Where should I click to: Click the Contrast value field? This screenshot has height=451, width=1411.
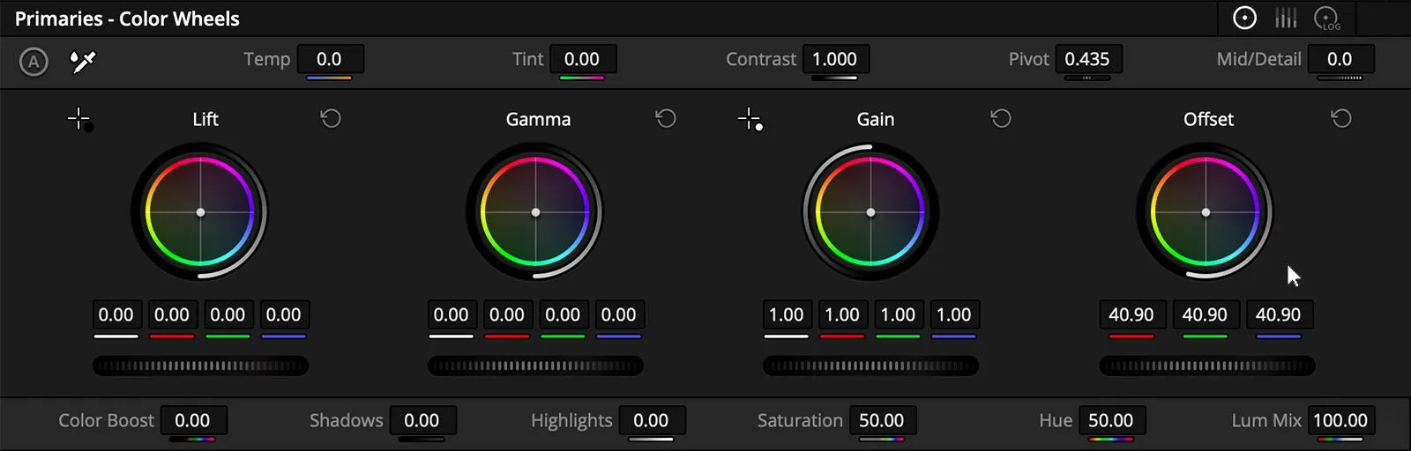(835, 59)
